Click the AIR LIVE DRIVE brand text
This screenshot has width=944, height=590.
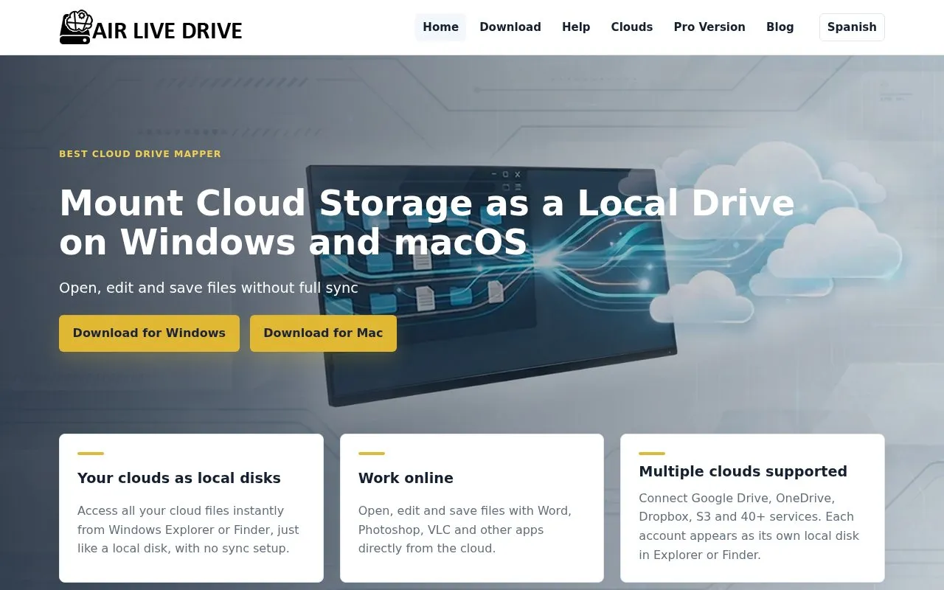point(168,31)
